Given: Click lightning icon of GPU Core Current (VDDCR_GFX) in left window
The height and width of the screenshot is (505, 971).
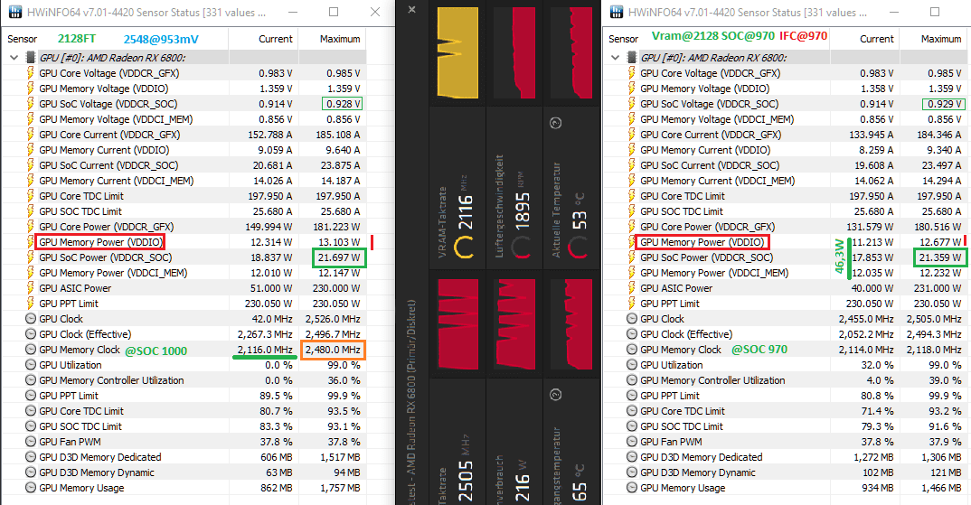Looking at the screenshot, I should coord(31,135).
